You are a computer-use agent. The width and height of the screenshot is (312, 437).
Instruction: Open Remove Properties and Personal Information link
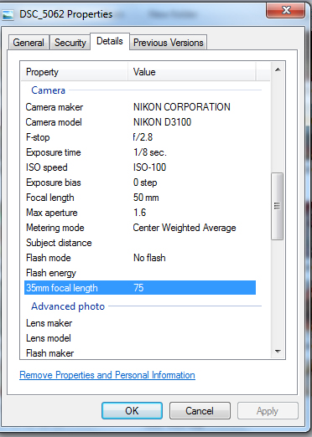(107, 375)
